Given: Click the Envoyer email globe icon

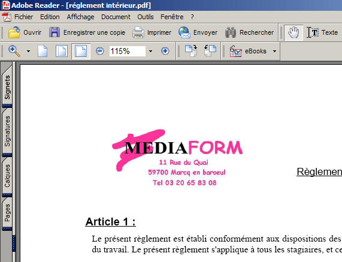Looking at the screenshot, I should pyautogui.click(x=184, y=32).
